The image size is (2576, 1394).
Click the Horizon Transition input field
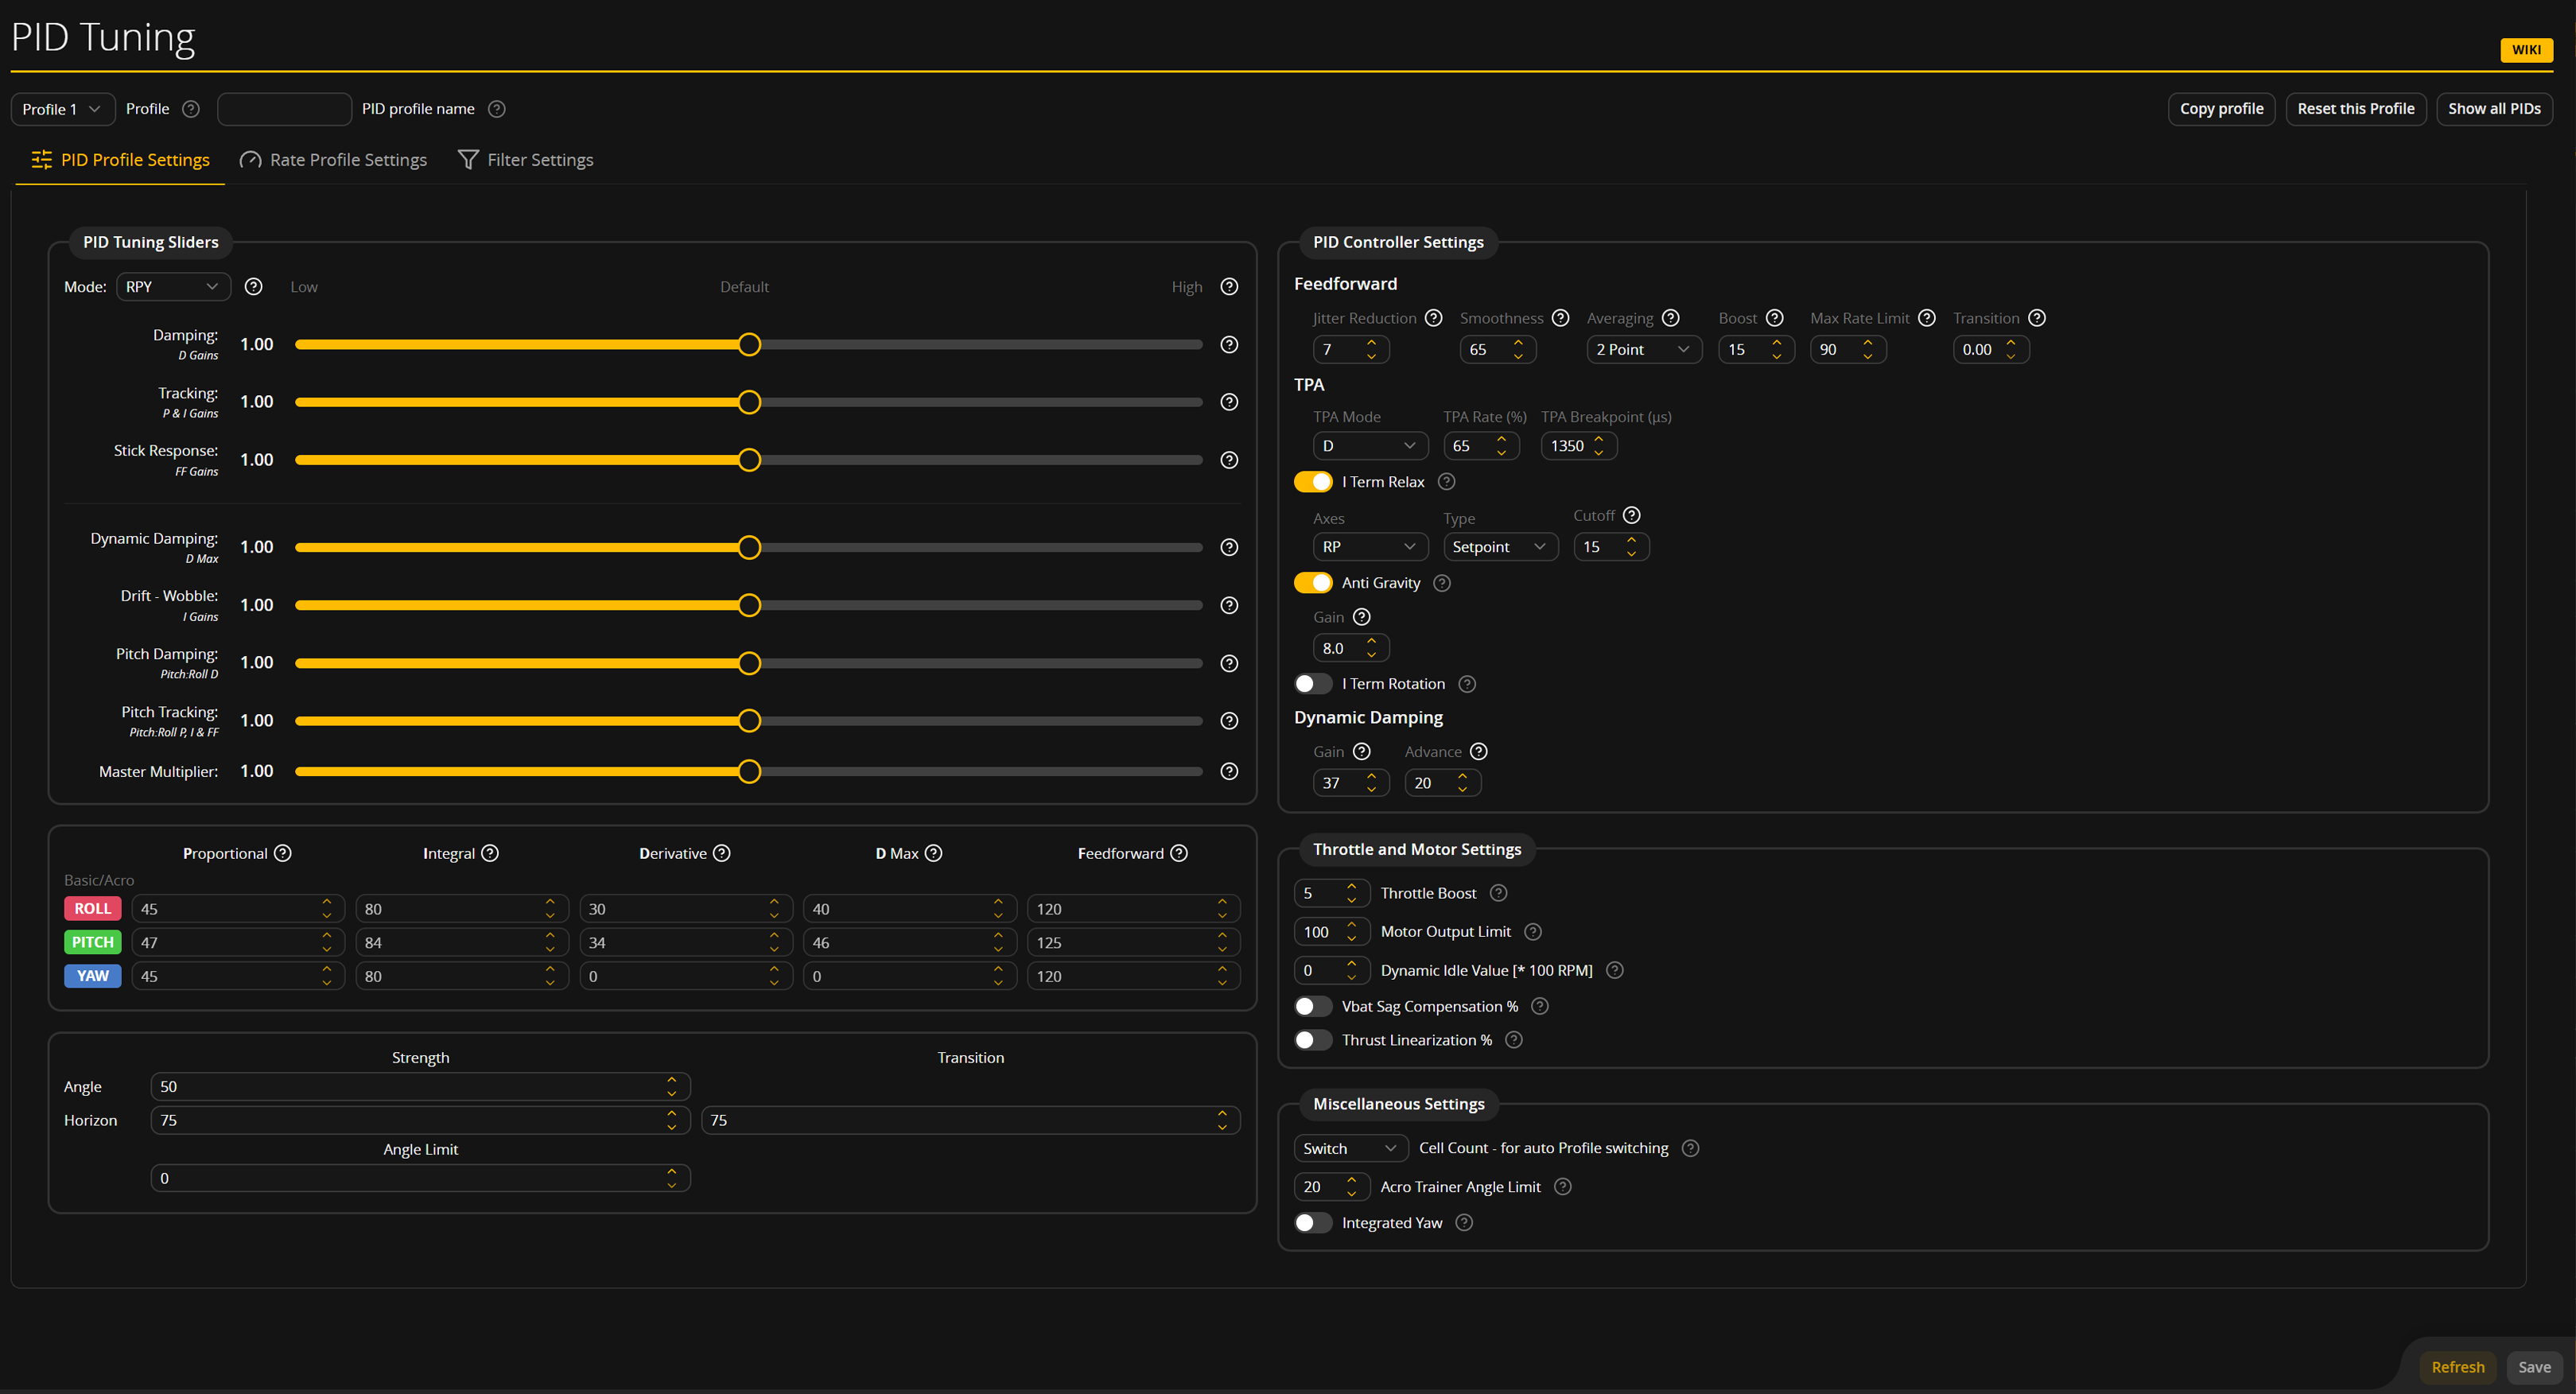click(x=970, y=1120)
